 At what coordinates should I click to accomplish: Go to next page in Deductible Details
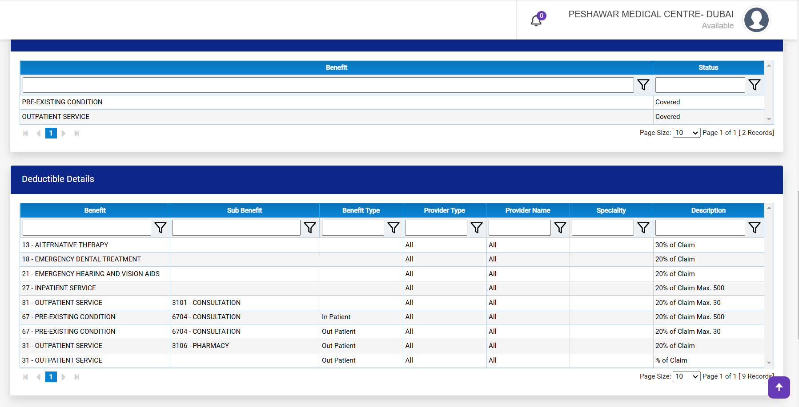[64, 377]
